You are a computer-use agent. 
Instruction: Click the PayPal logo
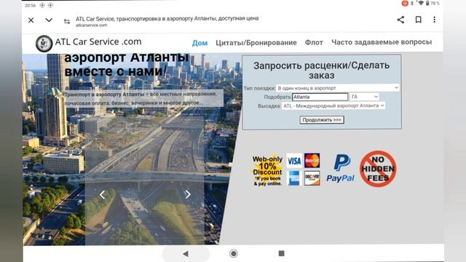tap(341, 168)
